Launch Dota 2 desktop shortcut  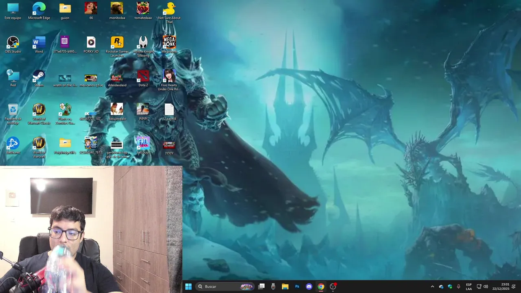click(143, 79)
